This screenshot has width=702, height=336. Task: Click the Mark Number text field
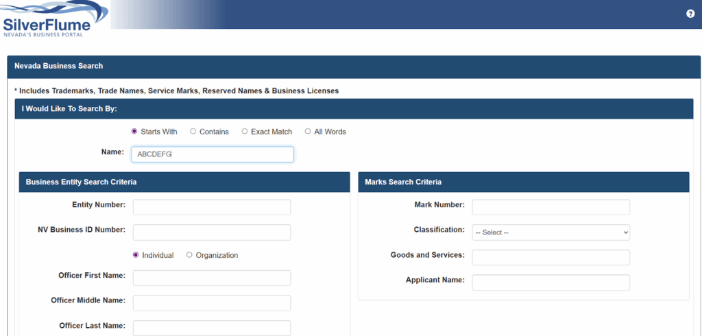coord(550,207)
